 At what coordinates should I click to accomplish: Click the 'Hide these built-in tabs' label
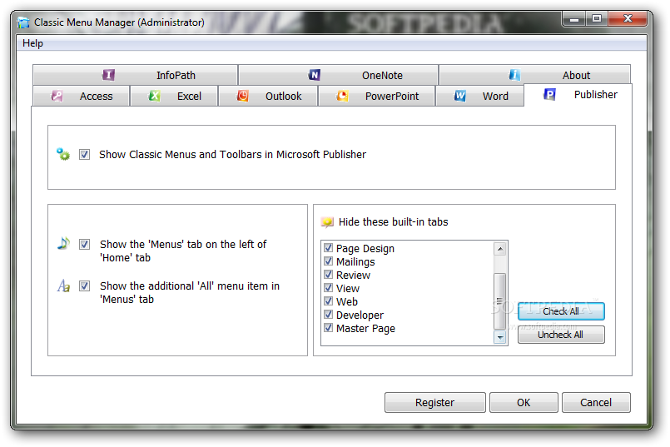(x=393, y=221)
